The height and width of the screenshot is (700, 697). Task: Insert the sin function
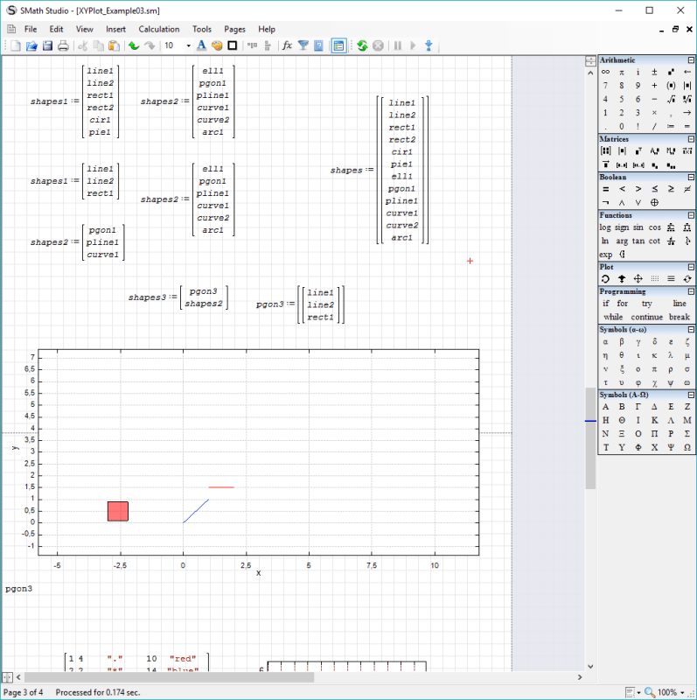pos(638,227)
